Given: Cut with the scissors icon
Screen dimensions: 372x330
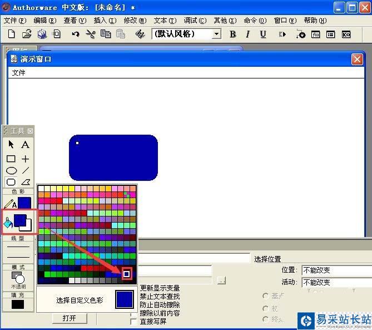Looking at the screenshot, I should (91, 34).
